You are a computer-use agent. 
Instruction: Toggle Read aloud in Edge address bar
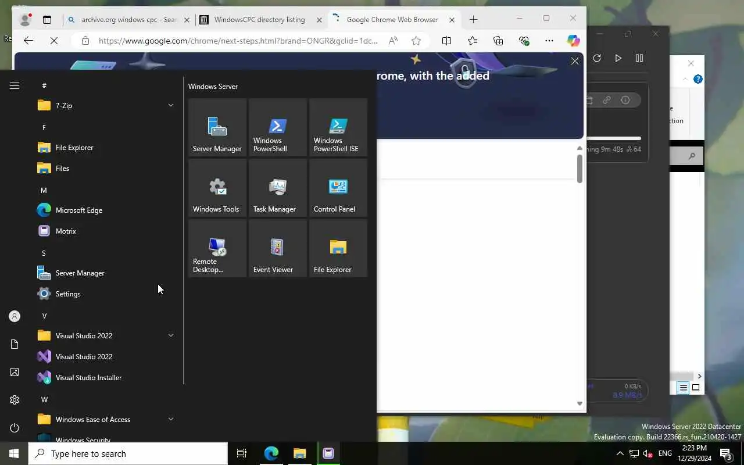click(x=394, y=41)
